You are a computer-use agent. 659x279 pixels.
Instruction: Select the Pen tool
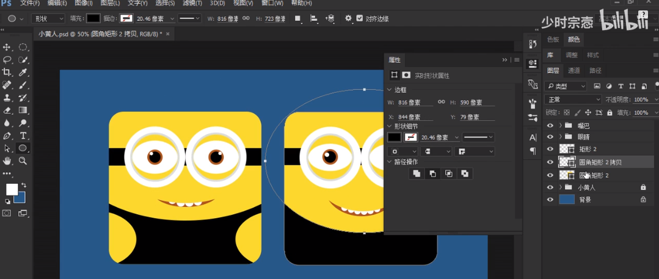point(7,136)
